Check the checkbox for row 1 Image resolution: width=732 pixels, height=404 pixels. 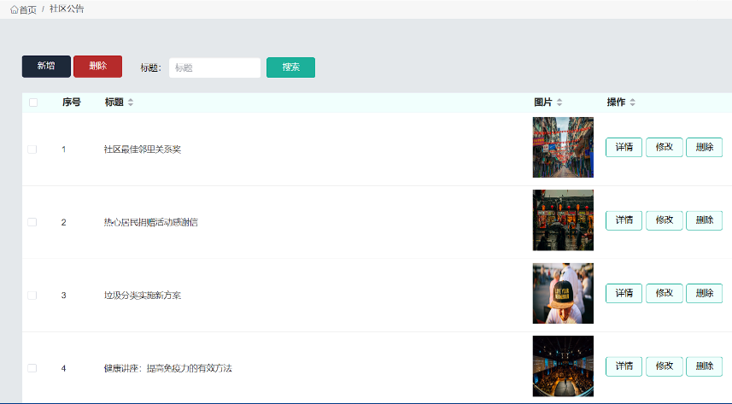tap(32, 149)
